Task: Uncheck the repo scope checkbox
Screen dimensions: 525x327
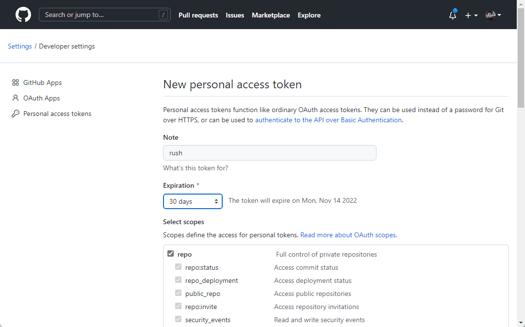Action: click(170, 253)
